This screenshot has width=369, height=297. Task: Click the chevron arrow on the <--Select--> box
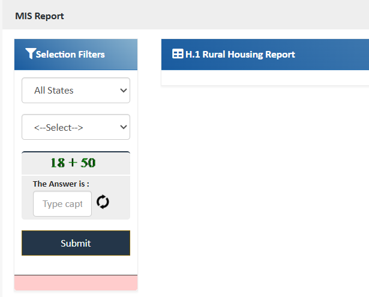pyautogui.click(x=124, y=127)
